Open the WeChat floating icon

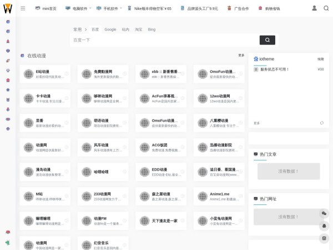325,213
